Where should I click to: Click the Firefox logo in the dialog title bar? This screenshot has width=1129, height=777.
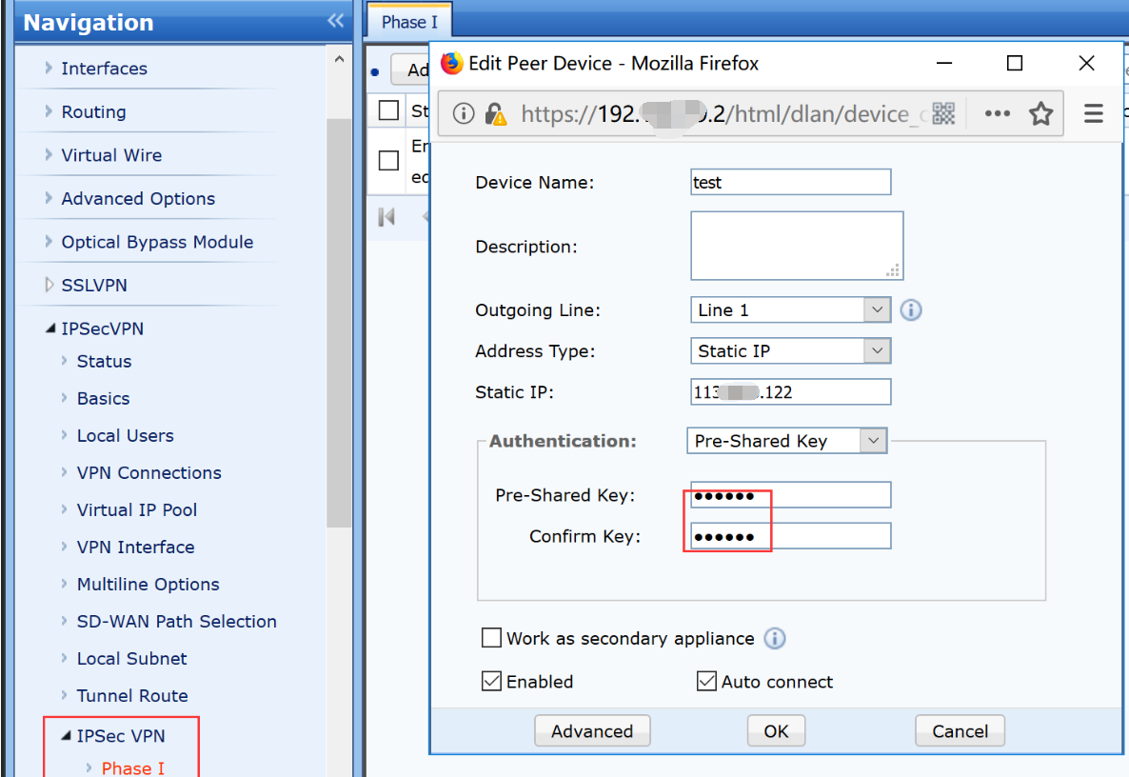(x=452, y=64)
